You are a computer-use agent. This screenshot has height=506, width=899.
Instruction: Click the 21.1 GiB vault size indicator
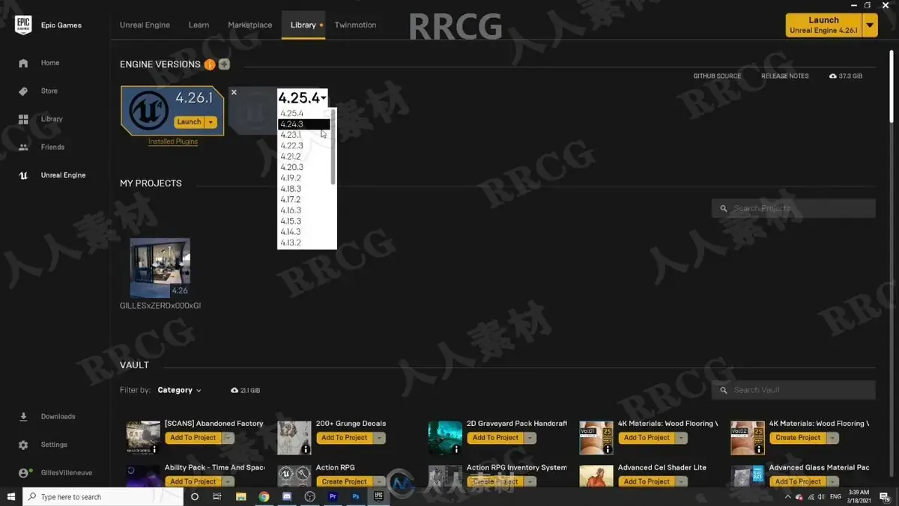(x=245, y=390)
